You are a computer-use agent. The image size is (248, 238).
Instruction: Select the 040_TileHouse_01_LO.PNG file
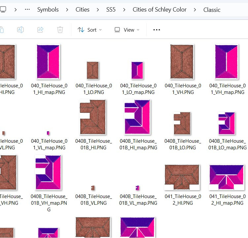click(93, 70)
